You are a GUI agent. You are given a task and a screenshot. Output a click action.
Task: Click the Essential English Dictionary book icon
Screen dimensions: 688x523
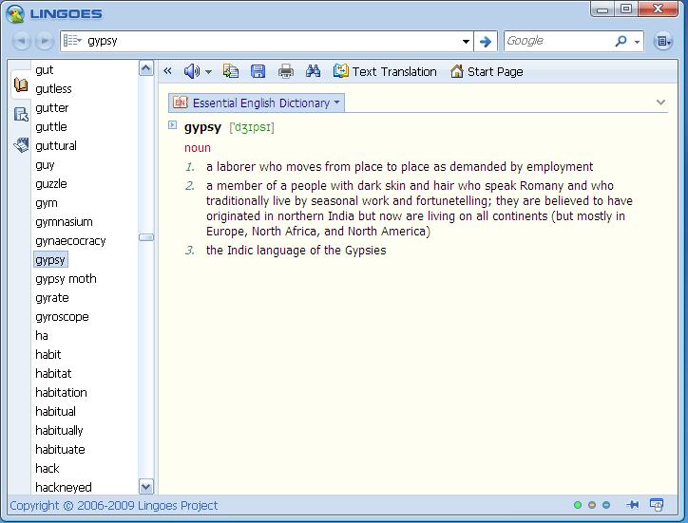[x=181, y=103]
